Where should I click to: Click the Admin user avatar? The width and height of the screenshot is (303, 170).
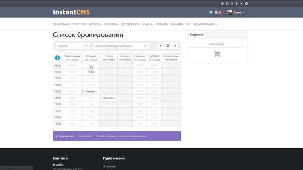tap(229, 12)
